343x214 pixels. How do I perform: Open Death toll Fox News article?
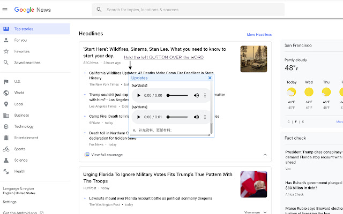[x=109, y=135]
